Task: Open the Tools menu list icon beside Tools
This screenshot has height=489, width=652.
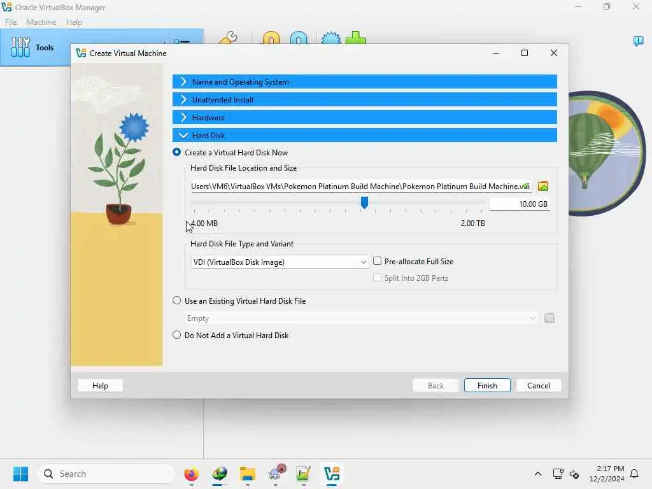Action: [x=181, y=41]
